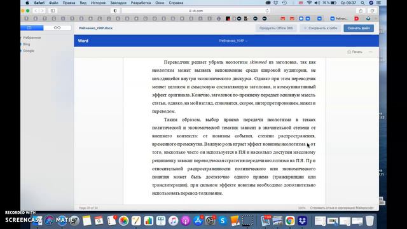Image resolution: width=407 pixels, height=229 pixels.
Task: Open the Рябченко_УИР document title dropdown
Action: (233, 41)
